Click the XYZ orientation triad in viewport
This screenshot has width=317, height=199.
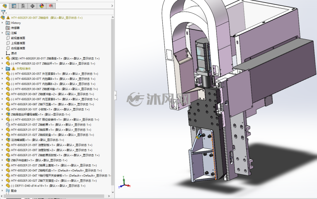(125, 182)
